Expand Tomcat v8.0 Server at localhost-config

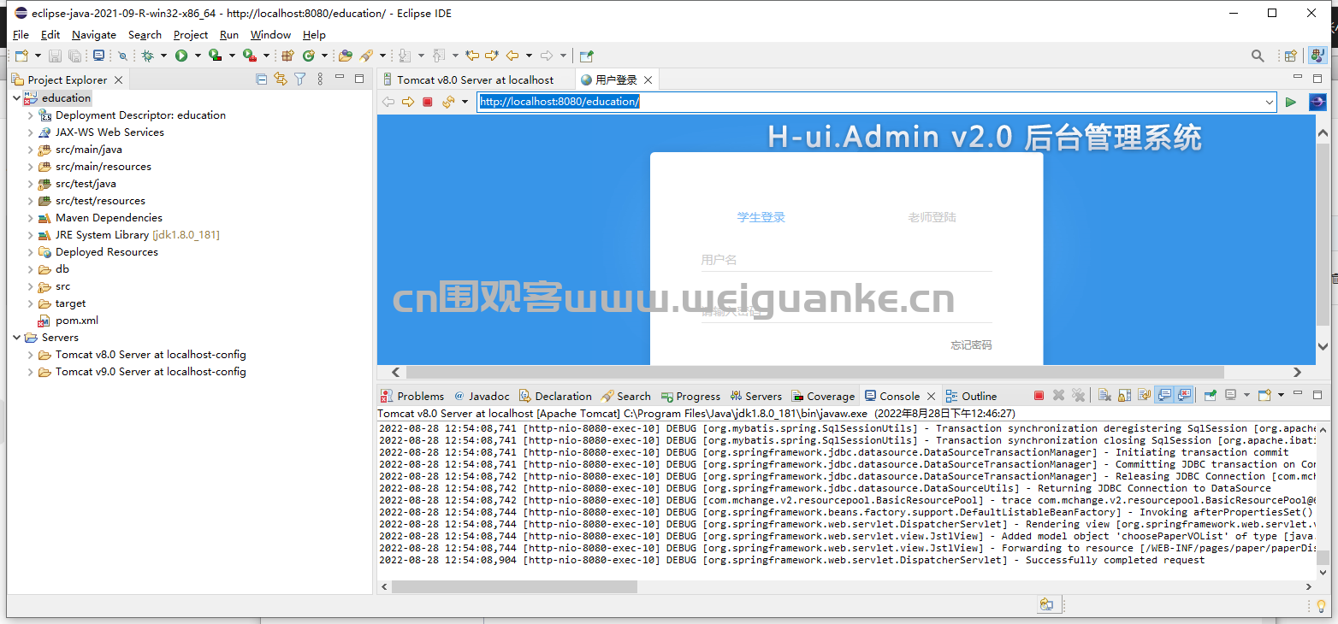click(x=31, y=355)
